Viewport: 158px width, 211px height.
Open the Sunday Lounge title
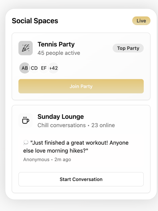[61, 117]
